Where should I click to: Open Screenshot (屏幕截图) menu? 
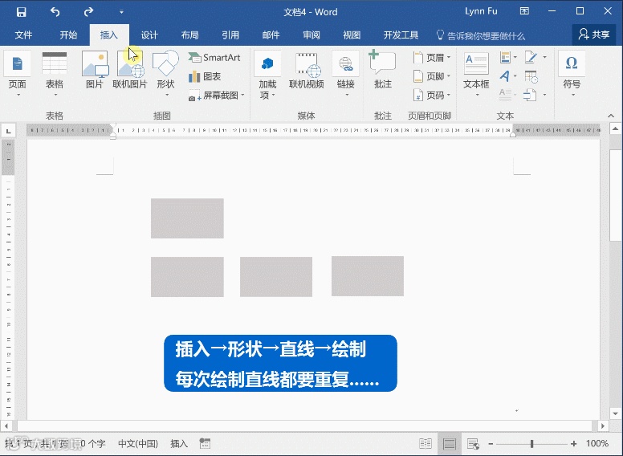click(217, 96)
